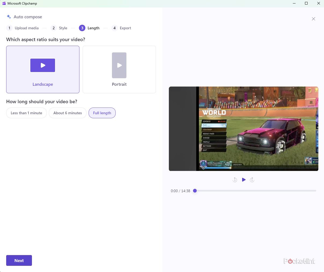Click the highlighted step number 3 circle
Viewport: 324px width, 272px height.
(82, 28)
